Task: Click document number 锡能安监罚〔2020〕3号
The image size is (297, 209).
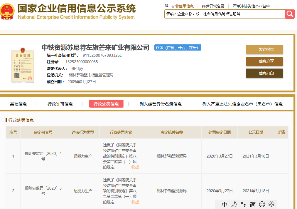Action: (x=43, y=191)
